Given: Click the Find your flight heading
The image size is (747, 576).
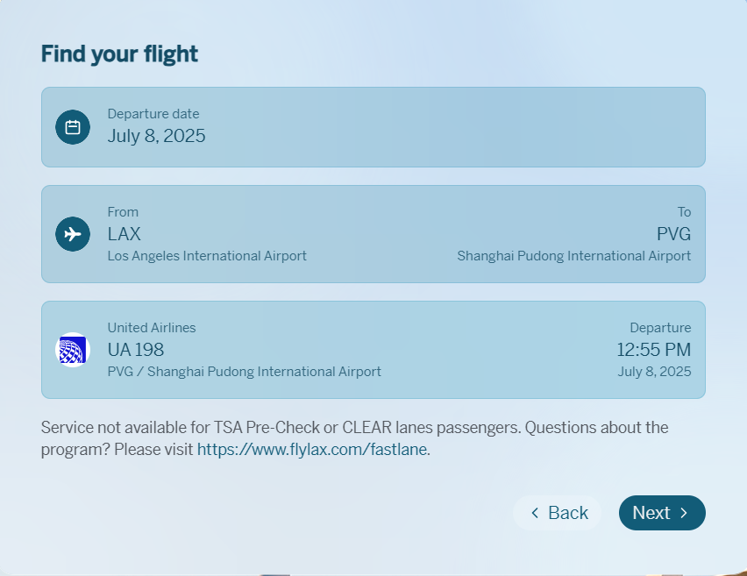Looking at the screenshot, I should pos(119,53).
